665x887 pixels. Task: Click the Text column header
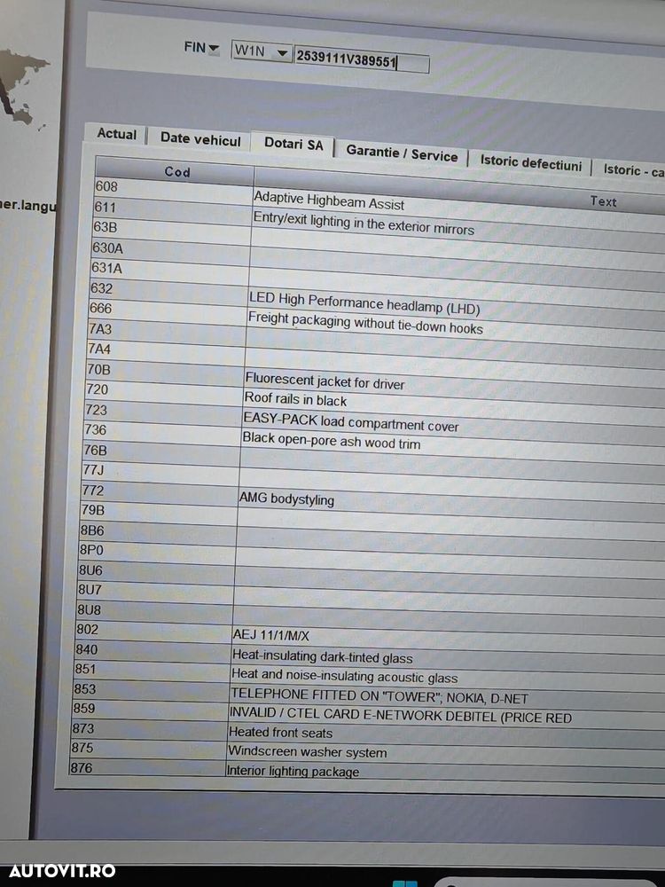click(x=603, y=201)
